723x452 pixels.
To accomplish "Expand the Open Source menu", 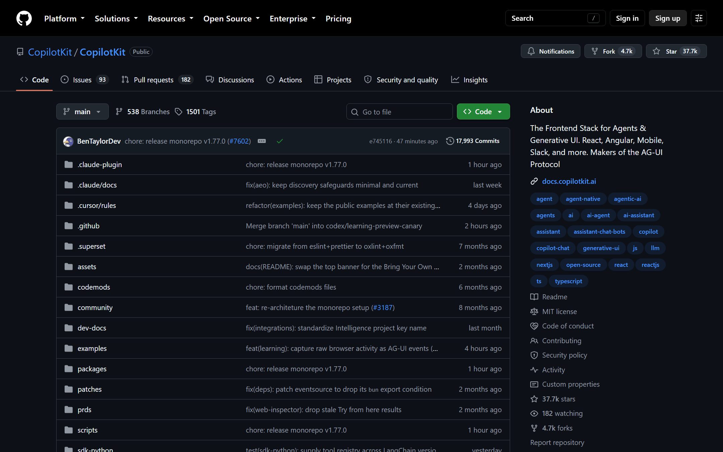I will (x=231, y=18).
